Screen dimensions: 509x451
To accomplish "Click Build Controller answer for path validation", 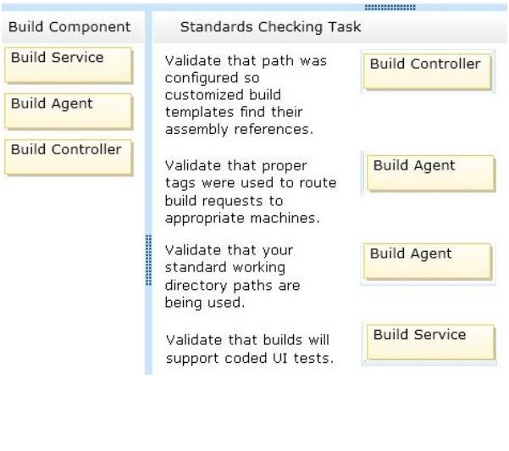I will coord(427,71).
